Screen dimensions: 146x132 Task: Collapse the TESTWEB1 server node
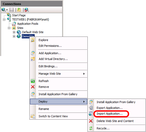point(4,19)
